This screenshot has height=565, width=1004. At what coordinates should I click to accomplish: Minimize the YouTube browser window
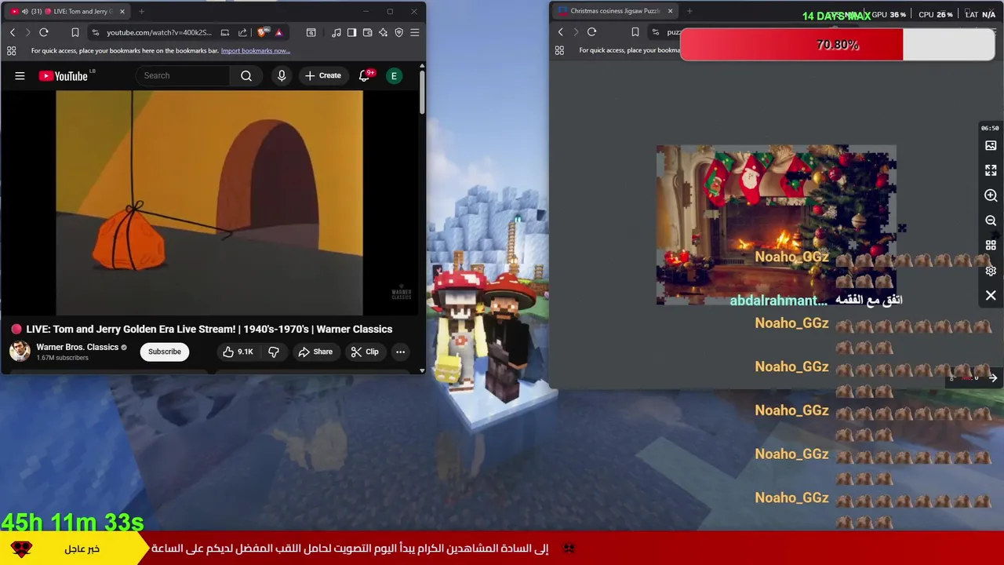[366, 11]
